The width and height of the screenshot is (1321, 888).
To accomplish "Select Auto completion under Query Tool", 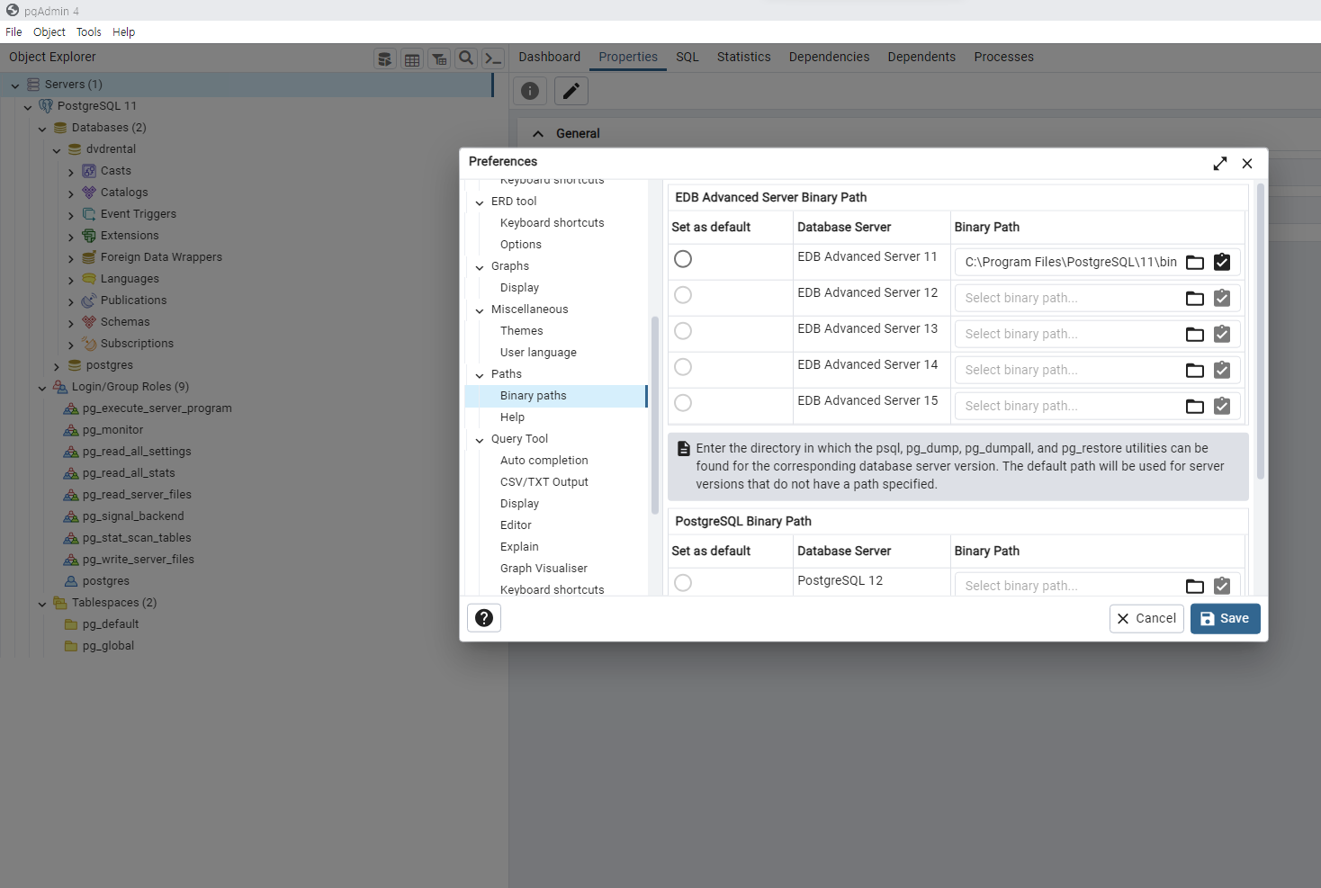I will (544, 461).
